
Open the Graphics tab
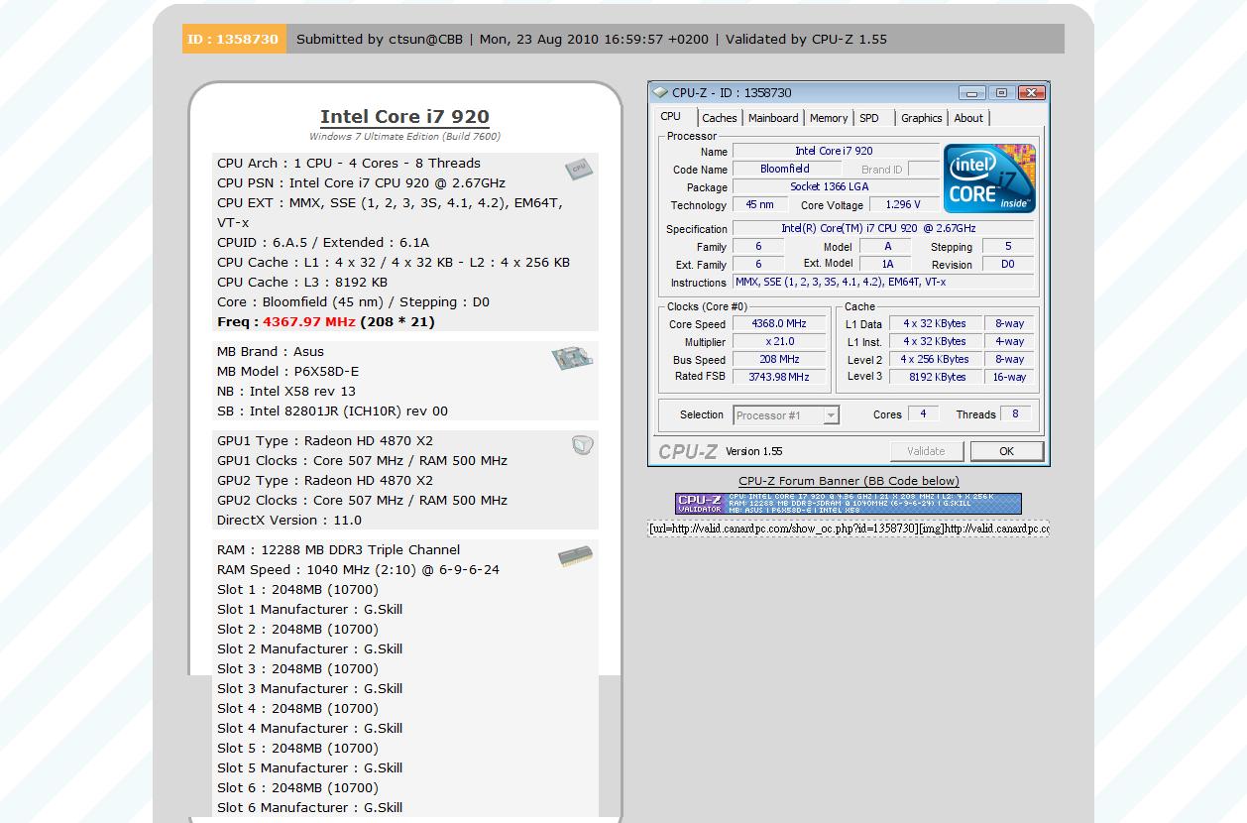pyautogui.click(x=922, y=118)
